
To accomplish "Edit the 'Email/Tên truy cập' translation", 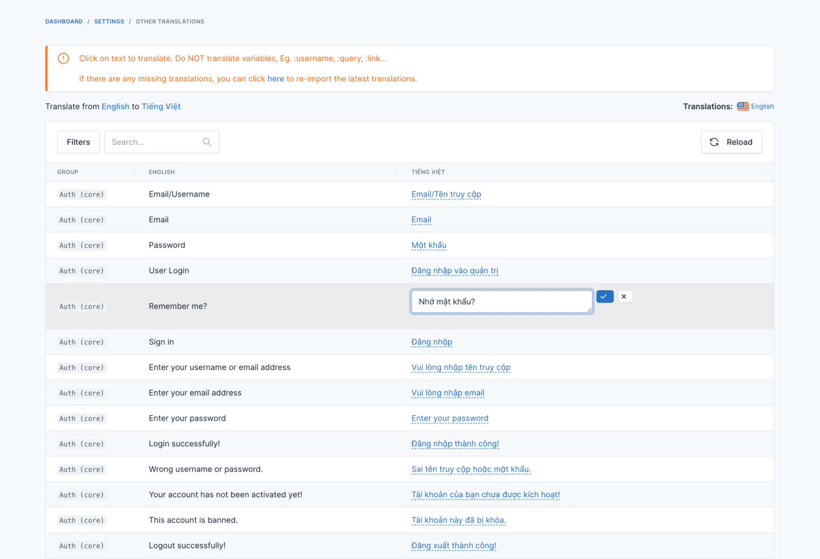I will (446, 194).
